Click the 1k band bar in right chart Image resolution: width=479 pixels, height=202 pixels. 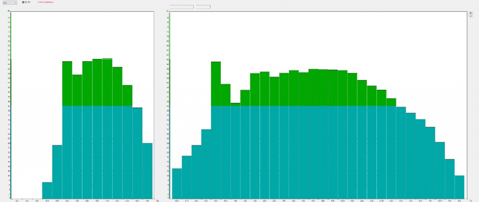click(333, 134)
